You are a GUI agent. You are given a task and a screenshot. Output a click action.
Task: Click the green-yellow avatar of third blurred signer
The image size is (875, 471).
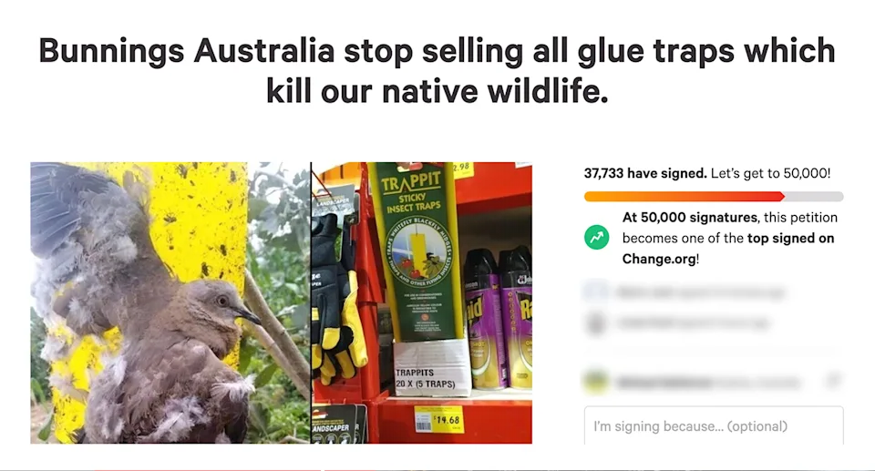coord(596,383)
